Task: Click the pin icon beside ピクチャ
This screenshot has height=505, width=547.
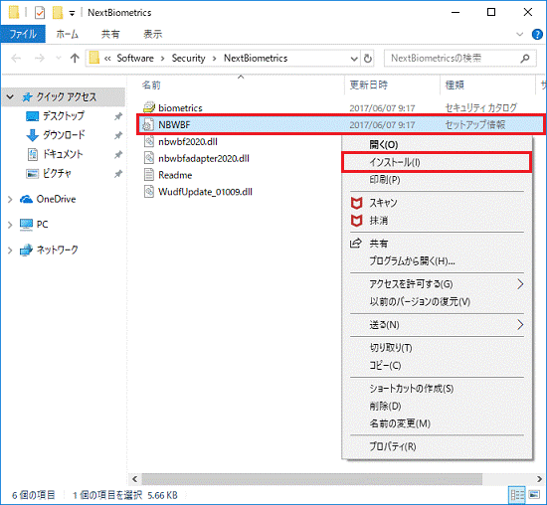Action: 118,174
